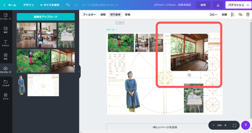Click the download icon button
This screenshot has height=133, width=252.
pos(218,5)
